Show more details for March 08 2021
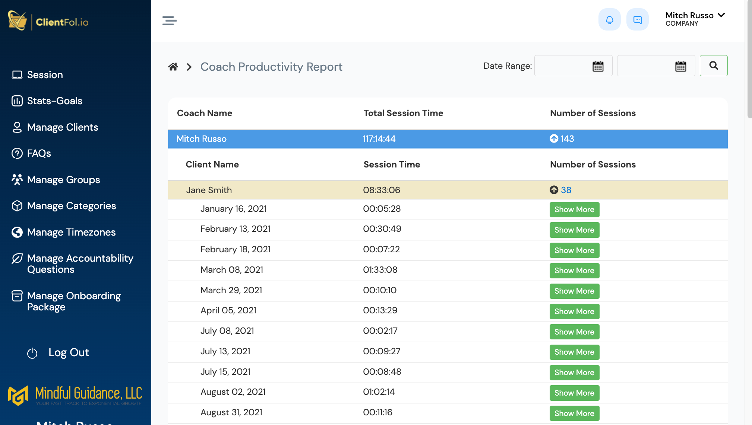This screenshot has width=752, height=425. pos(574,271)
